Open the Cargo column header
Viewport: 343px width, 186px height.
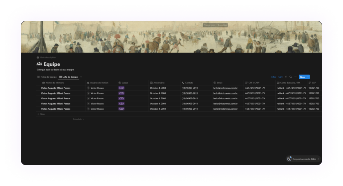[x=133, y=83]
